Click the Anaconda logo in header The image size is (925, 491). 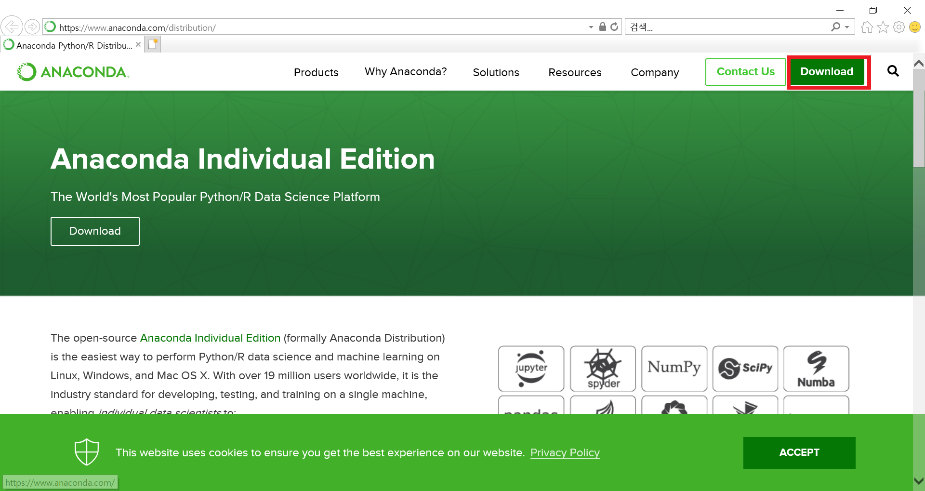click(x=73, y=72)
